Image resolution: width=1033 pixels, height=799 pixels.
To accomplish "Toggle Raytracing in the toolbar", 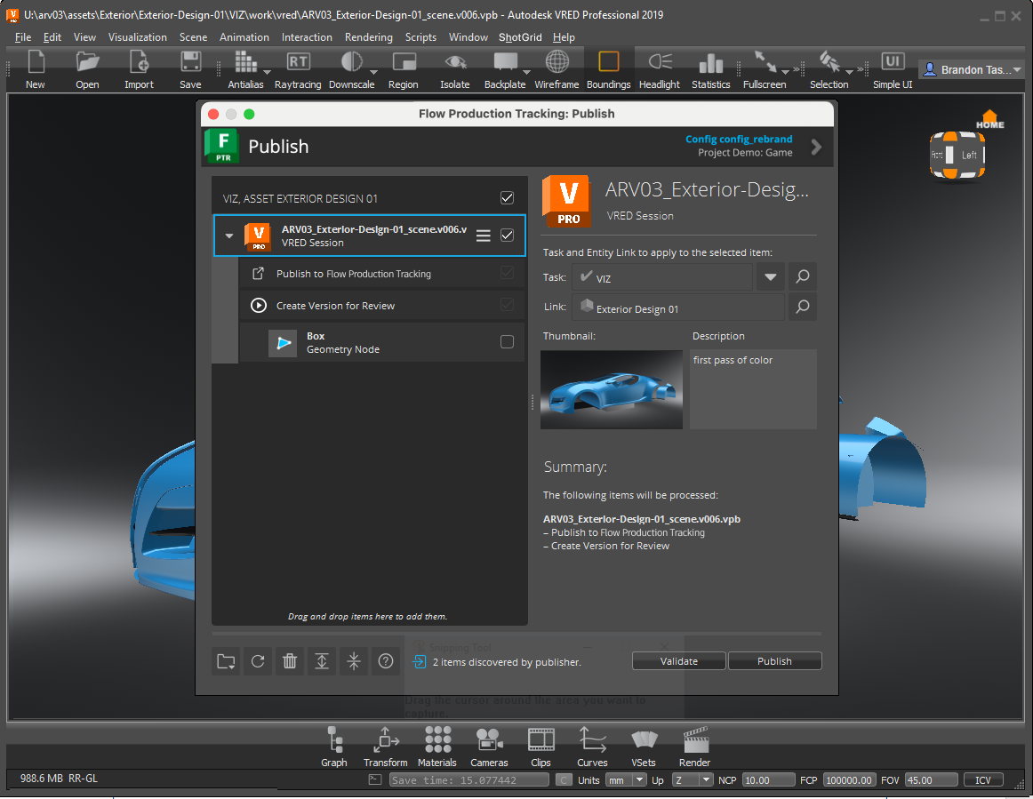I will (x=298, y=69).
